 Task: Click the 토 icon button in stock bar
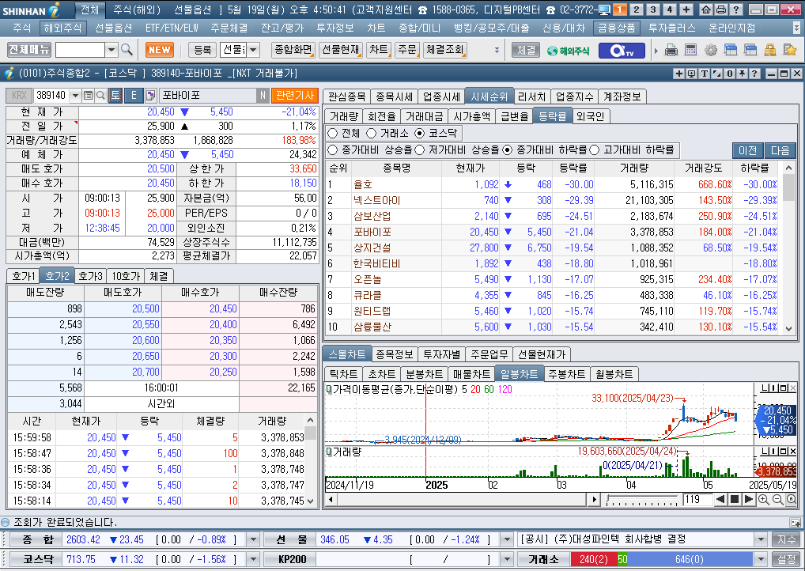pos(115,96)
